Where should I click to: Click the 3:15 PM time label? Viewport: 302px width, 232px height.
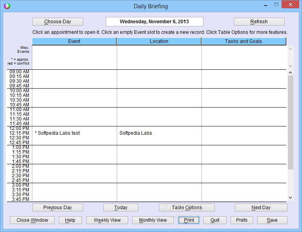(x=21, y=190)
